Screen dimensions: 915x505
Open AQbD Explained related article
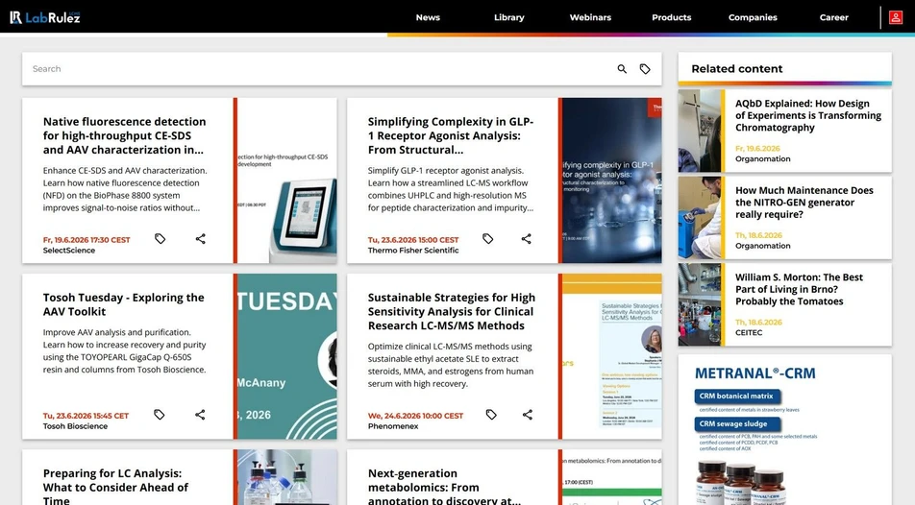coord(808,115)
